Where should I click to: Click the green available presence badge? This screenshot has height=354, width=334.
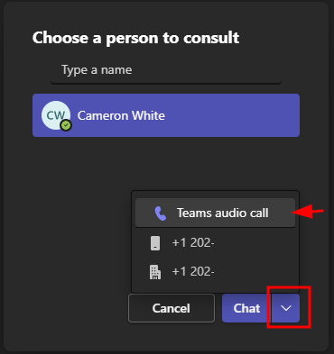pos(66,125)
